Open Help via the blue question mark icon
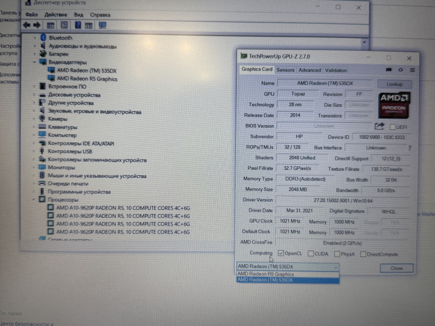Screen dimensions: 435x326 click(x=78, y=25)
